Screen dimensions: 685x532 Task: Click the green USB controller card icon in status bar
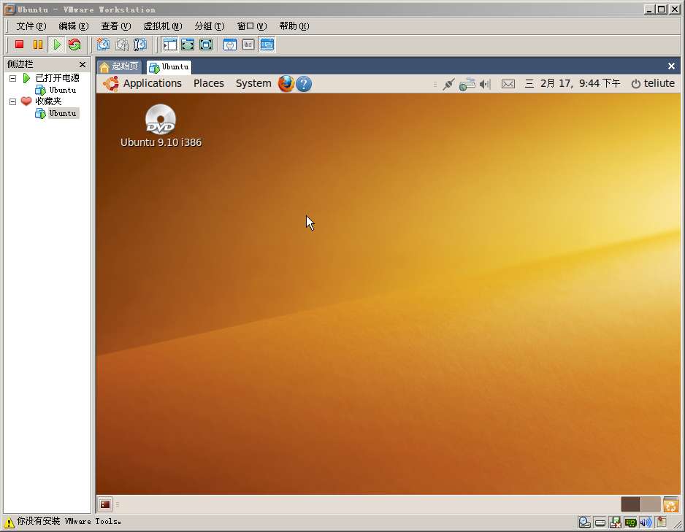[630, 523]
